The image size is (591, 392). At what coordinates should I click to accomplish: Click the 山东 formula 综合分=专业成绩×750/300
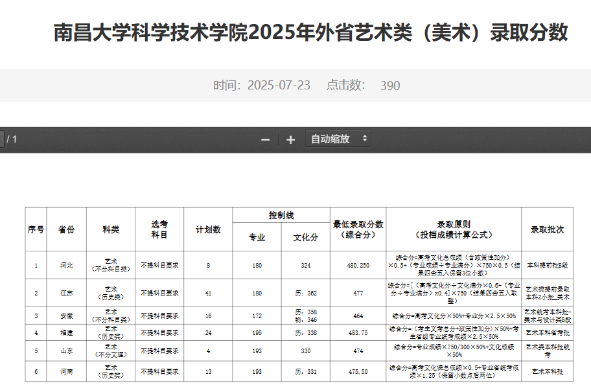[x=454, y=351]
